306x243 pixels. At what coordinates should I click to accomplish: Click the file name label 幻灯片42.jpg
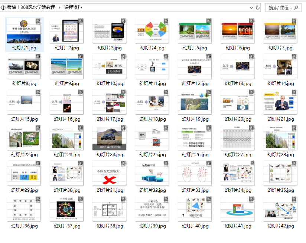click(281, 226)
